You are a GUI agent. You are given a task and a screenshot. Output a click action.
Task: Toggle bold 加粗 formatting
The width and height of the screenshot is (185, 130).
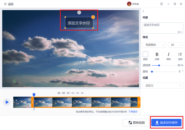pyautogui.click(x=157, y=54)
